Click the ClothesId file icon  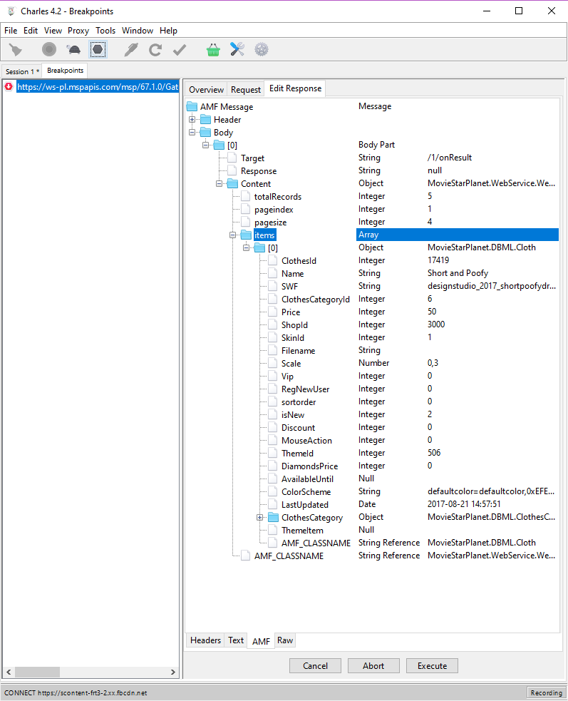(273, 260)
